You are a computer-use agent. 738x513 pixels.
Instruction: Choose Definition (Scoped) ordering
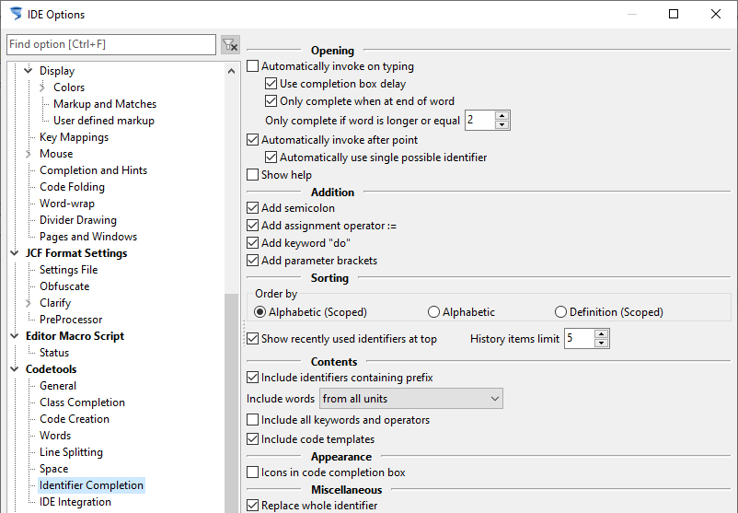(560, 312)
